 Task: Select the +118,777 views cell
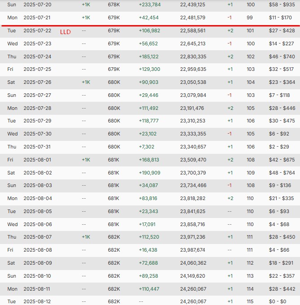149,121
